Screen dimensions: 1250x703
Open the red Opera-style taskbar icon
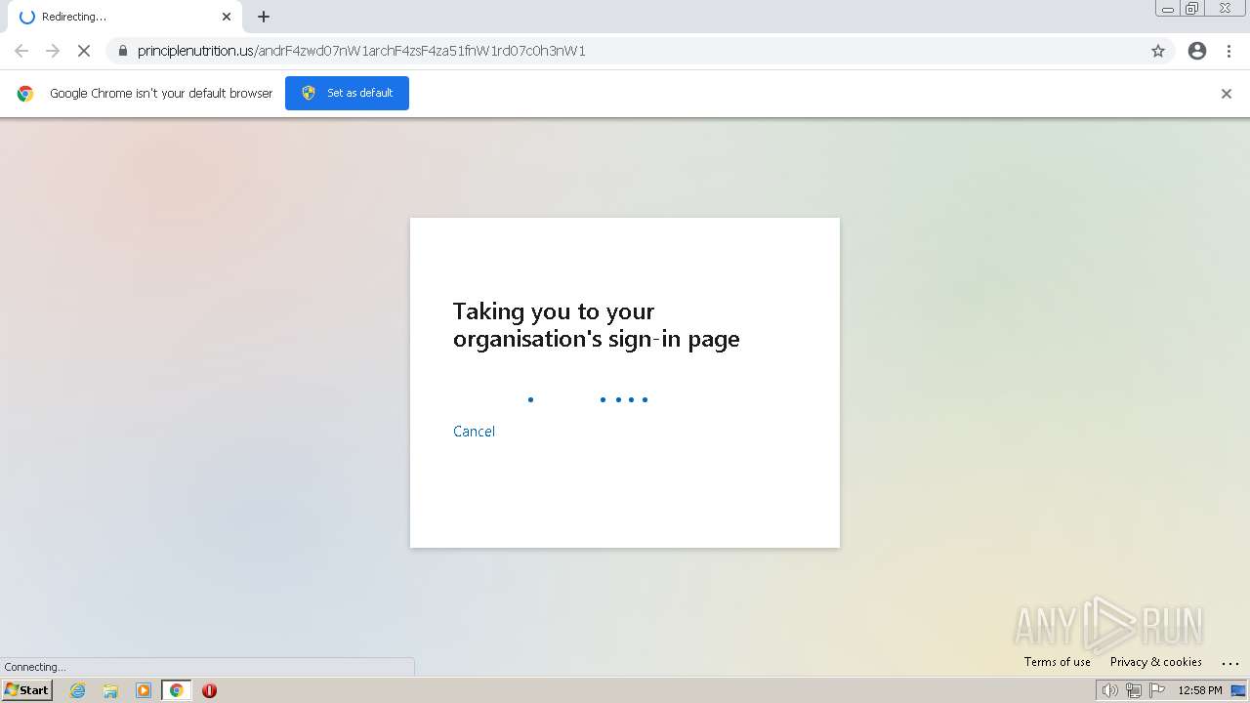tap(209, 690)
